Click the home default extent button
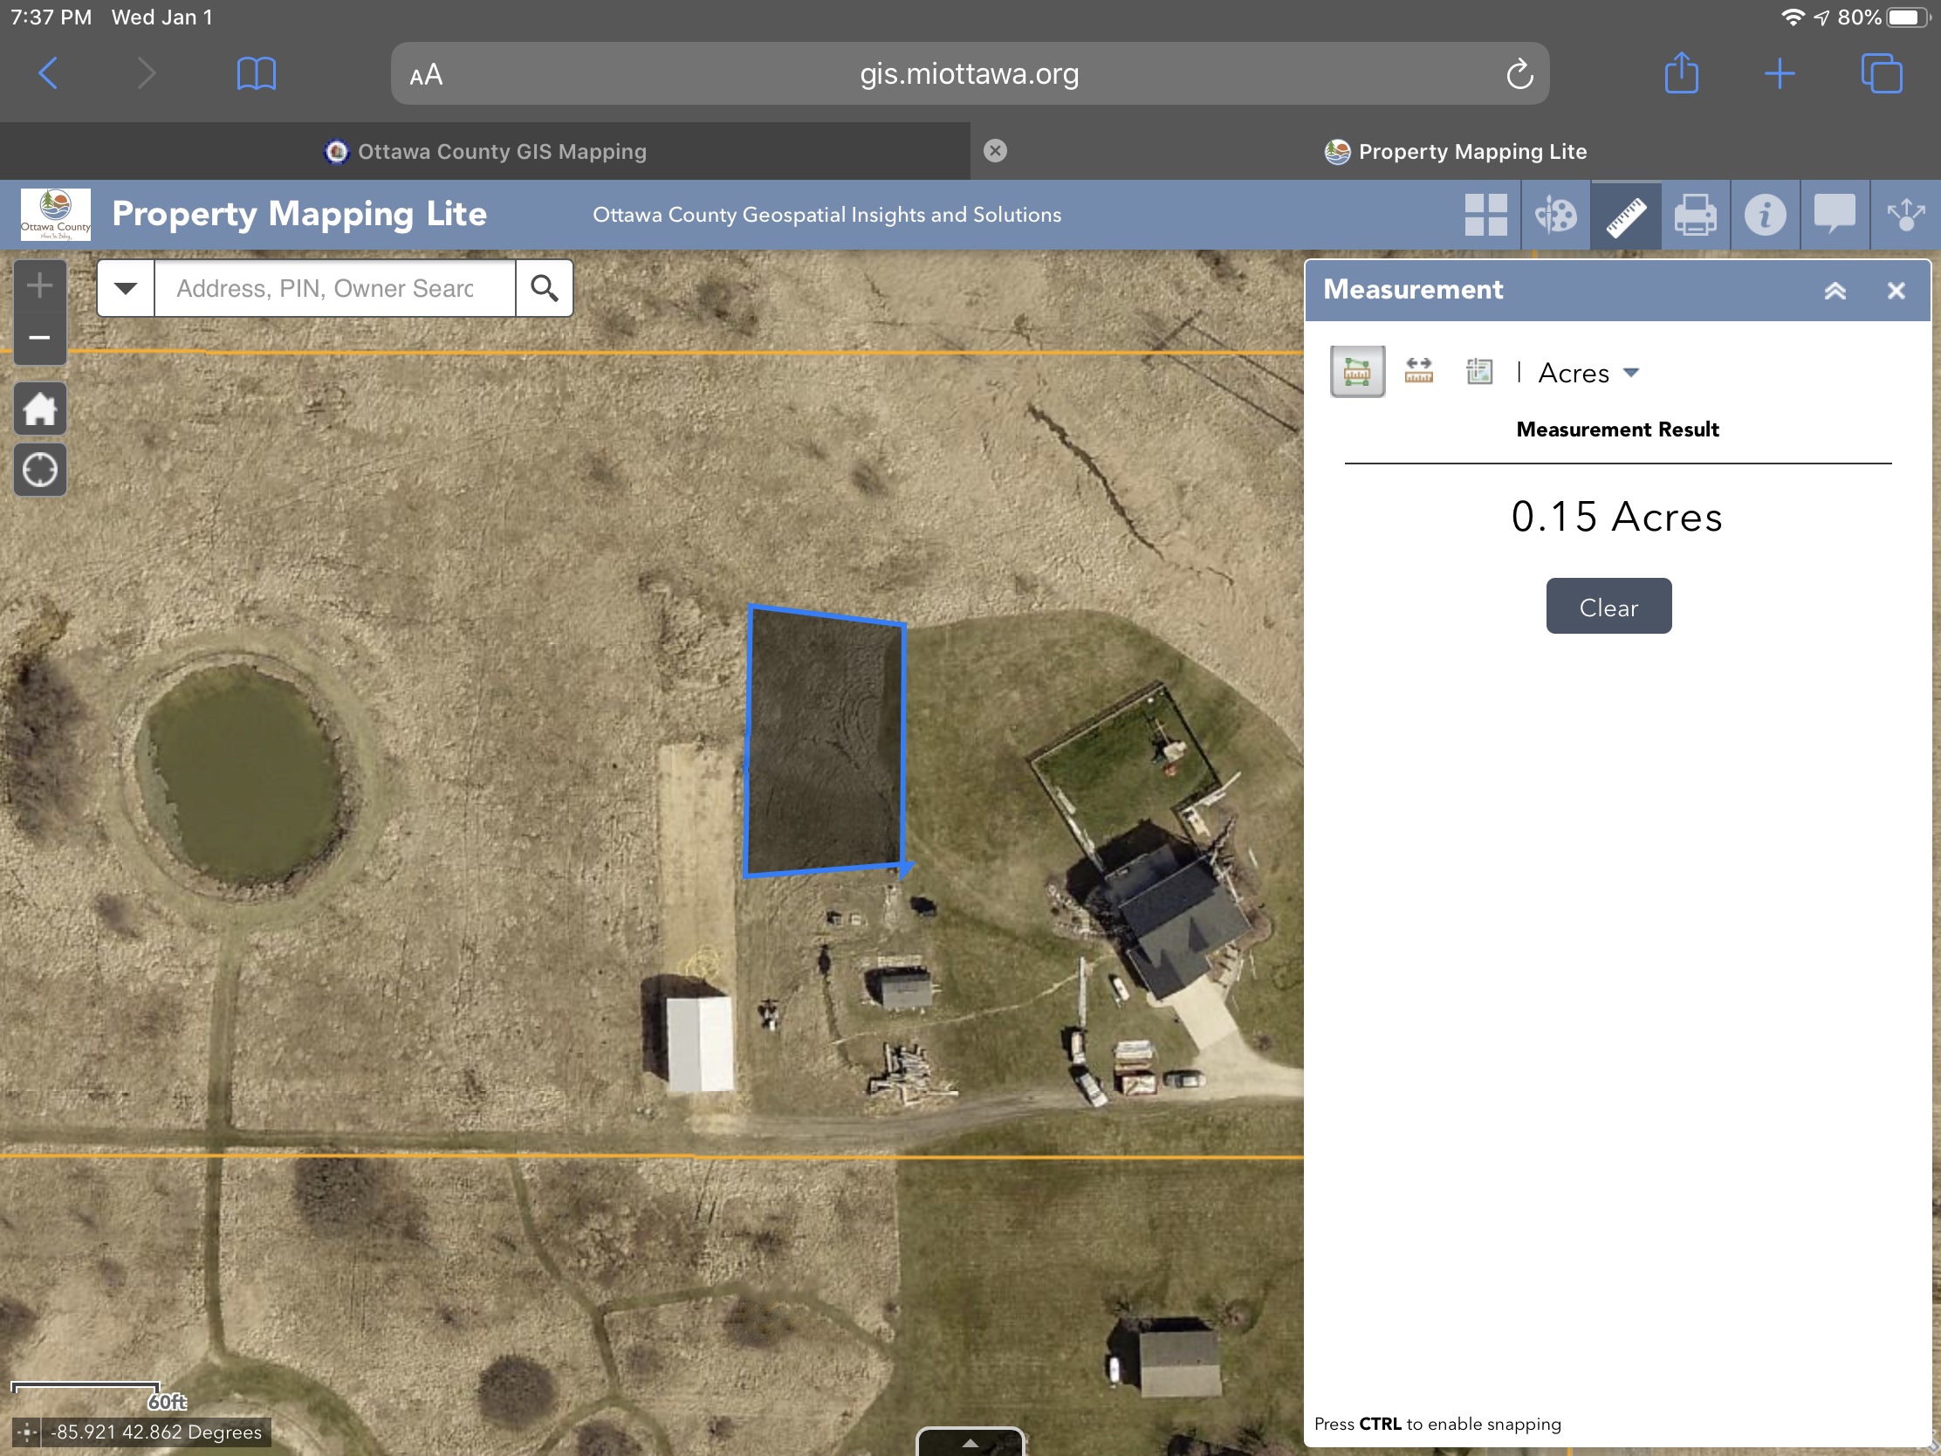 [x=39, y=408]
